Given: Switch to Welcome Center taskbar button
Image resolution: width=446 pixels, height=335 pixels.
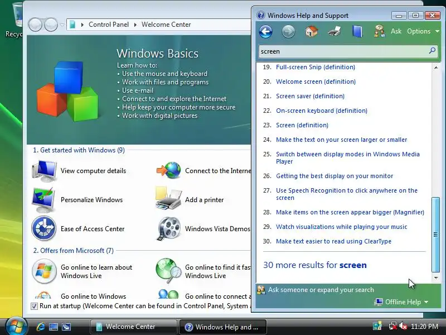Looking at the screenshot, I should point(133,327).
